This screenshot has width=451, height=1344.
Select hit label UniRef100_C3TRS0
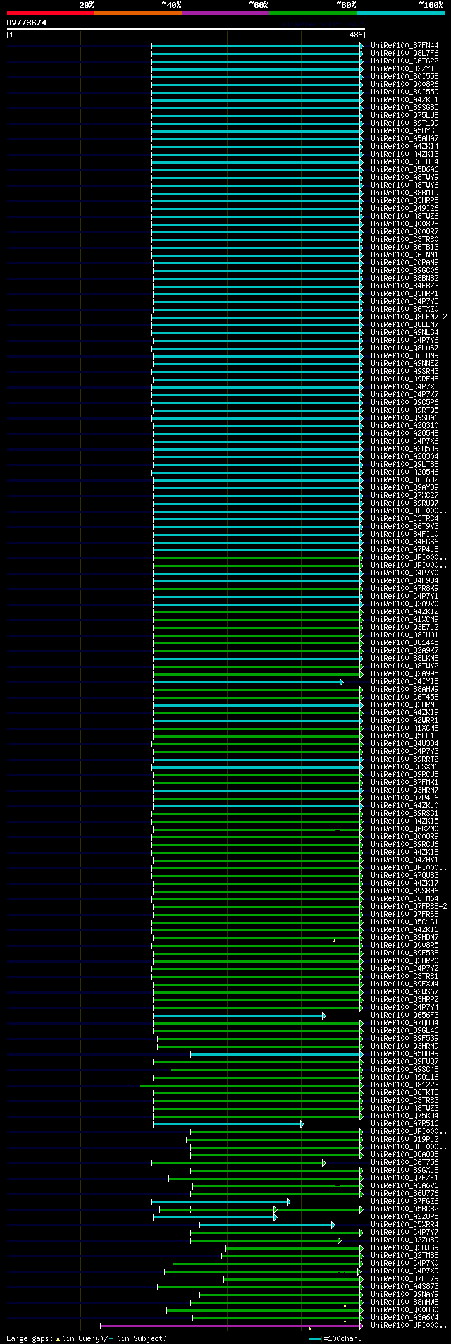tap(404, 239)
